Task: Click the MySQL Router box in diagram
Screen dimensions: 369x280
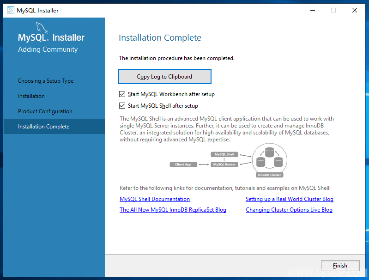Action: click(224, 164)
